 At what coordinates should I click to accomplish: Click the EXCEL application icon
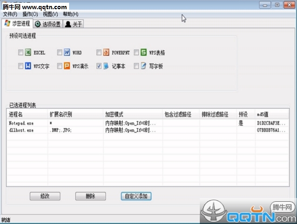click(28, 52)
